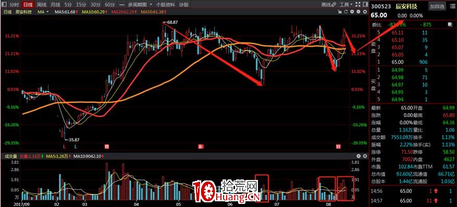Open the 工具 tools dropdown

point(346,5)
